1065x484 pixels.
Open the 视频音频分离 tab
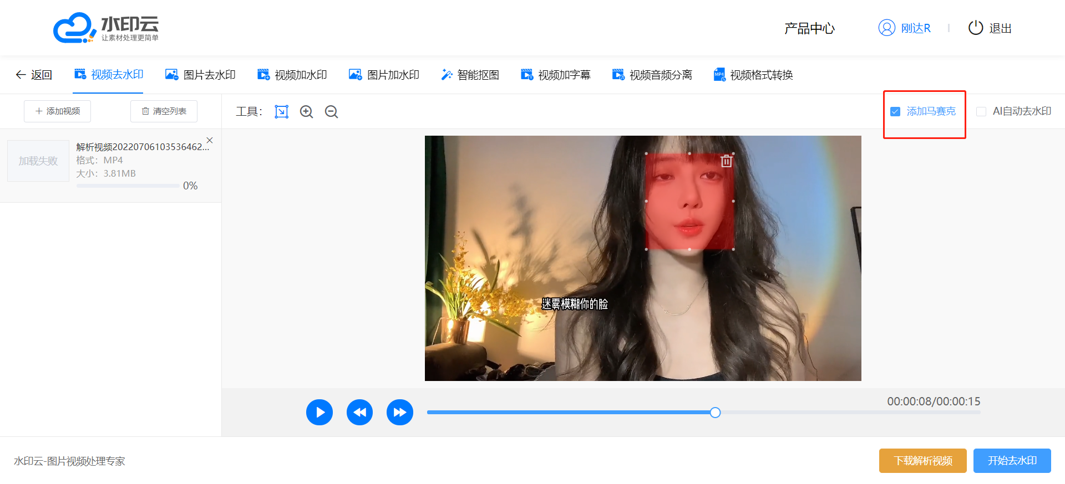(x=652, y=75)
